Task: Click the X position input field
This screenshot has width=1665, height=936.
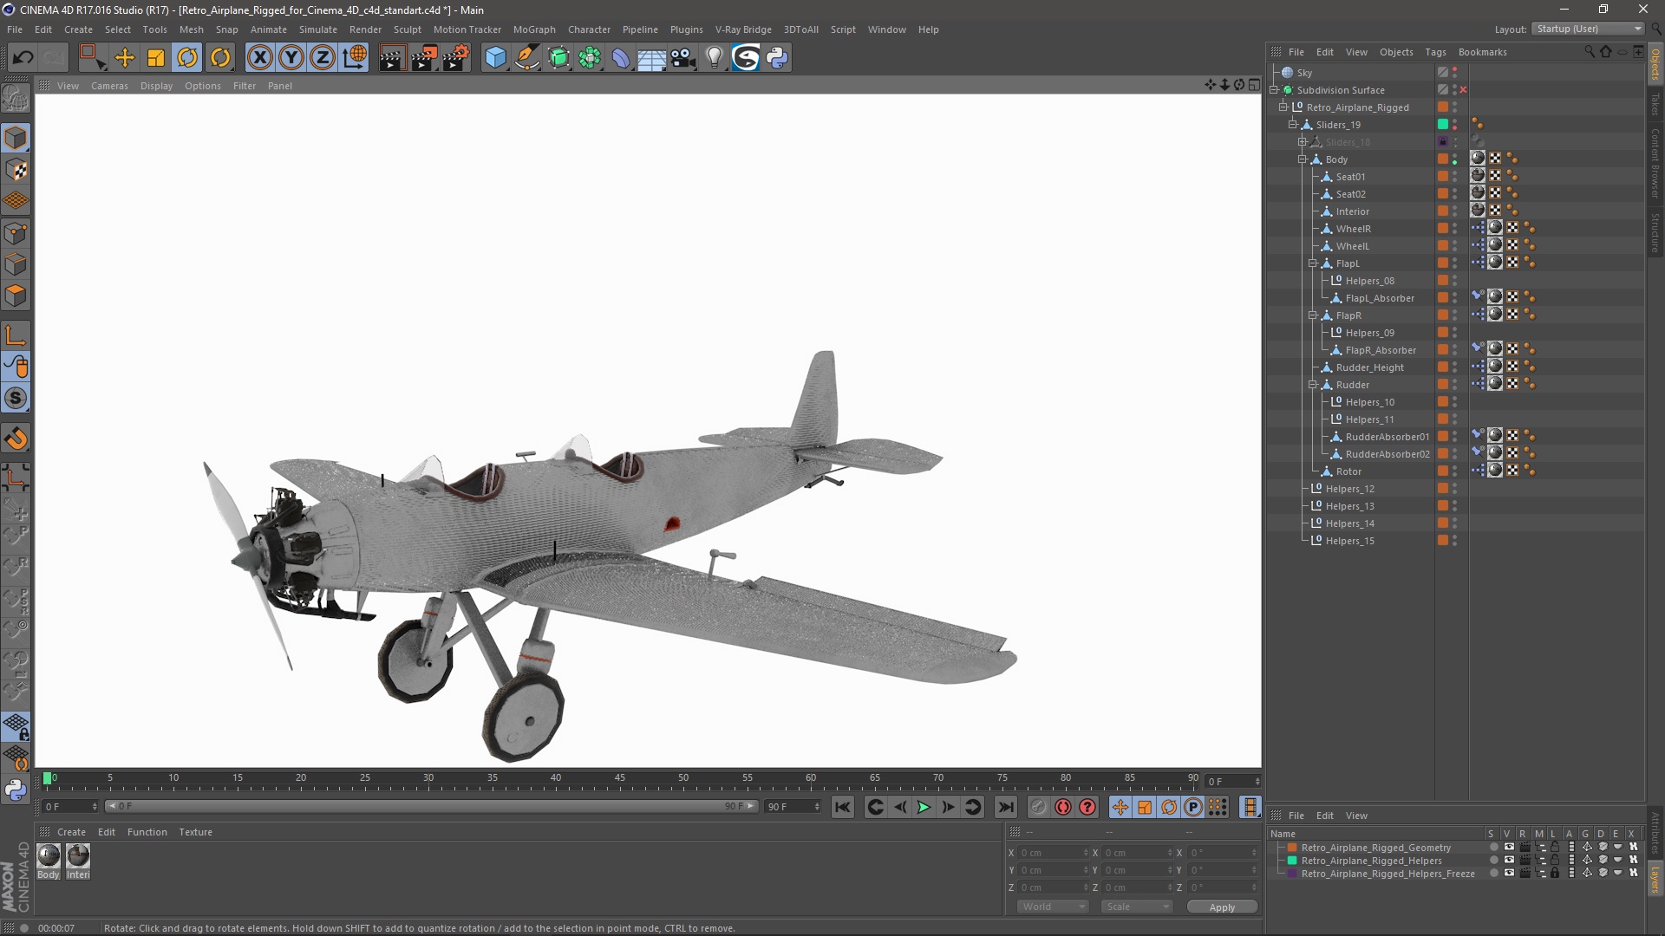Action: [x=1052, y=853]
